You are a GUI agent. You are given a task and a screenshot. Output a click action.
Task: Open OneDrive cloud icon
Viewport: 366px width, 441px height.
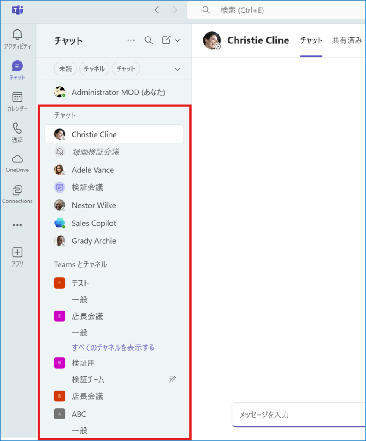(x=17, y=159)
